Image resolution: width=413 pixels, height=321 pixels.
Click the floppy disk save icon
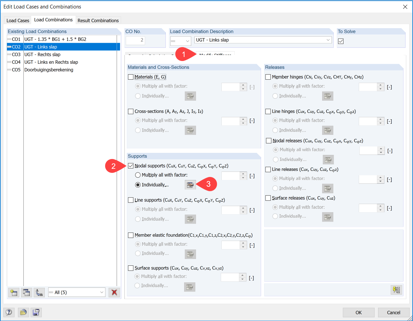pos(36,312)
